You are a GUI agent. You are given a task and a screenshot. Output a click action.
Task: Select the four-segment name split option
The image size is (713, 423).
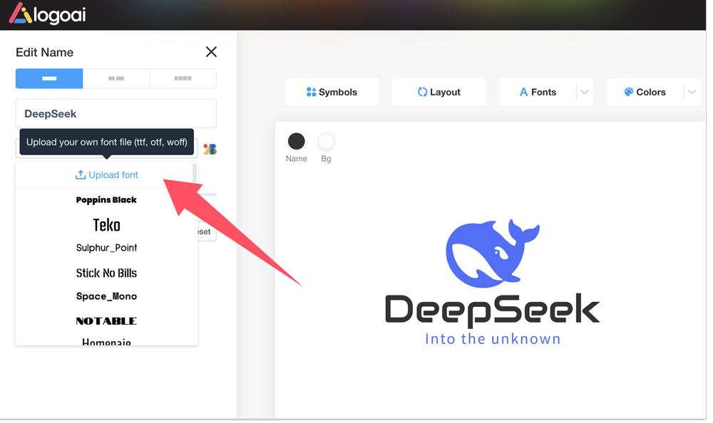tap(183, 78)
